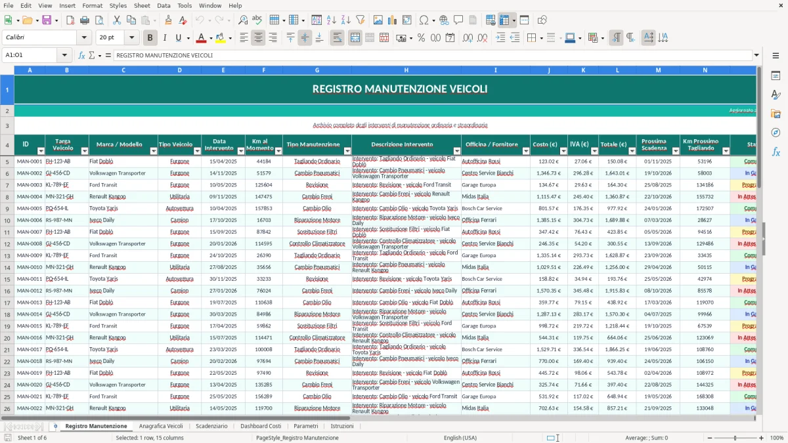Toggle Wrap Text button

[x=338, y=38]
